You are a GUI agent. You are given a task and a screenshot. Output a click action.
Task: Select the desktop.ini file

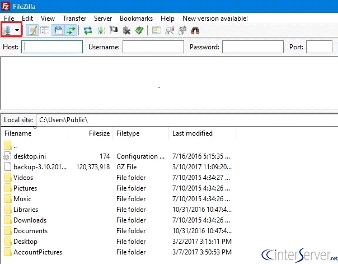[30, 156]
